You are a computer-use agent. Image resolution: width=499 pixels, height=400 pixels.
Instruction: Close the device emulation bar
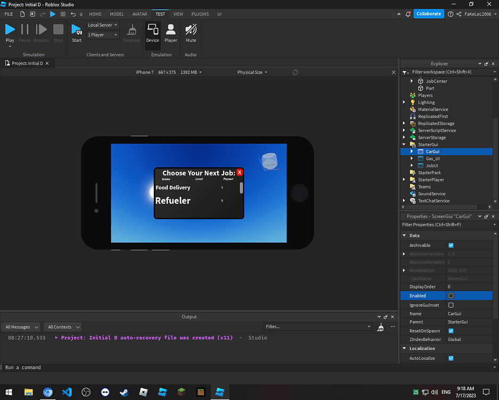(394, 73)
